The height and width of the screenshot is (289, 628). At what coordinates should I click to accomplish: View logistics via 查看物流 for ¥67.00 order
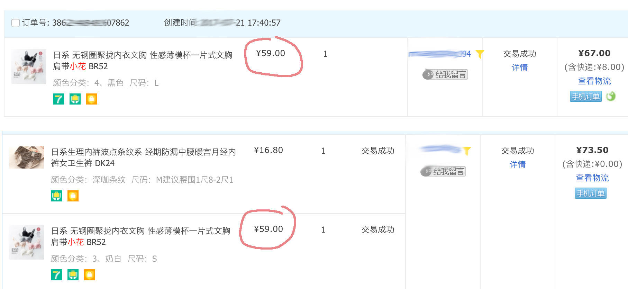pyautogui.click(x=594, y=81)
